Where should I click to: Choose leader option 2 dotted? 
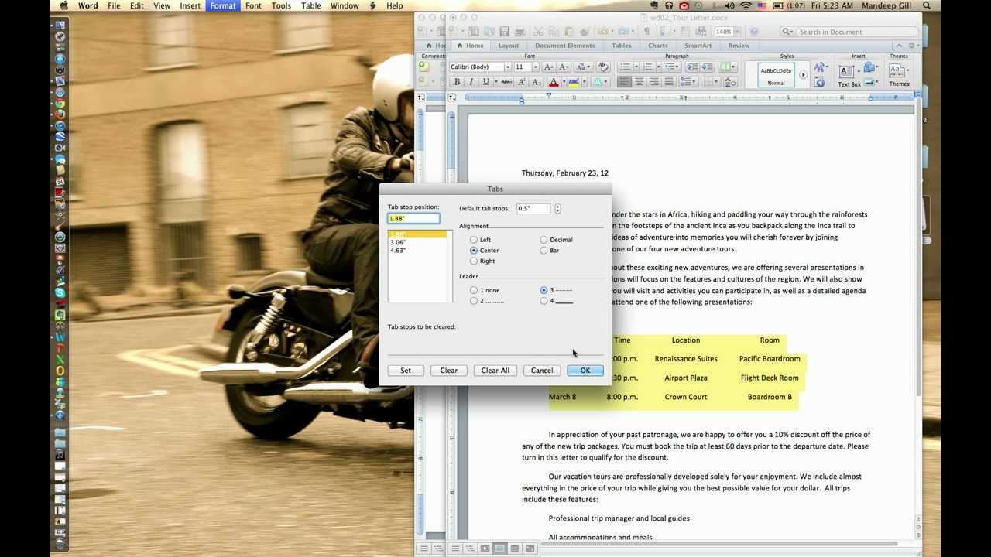pos(474,301)
